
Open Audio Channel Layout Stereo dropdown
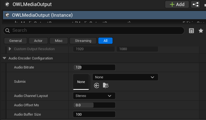point(94,96)
